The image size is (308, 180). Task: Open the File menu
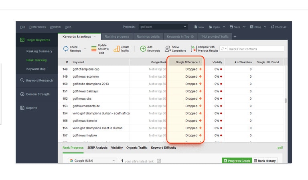[x=22, y=27]
